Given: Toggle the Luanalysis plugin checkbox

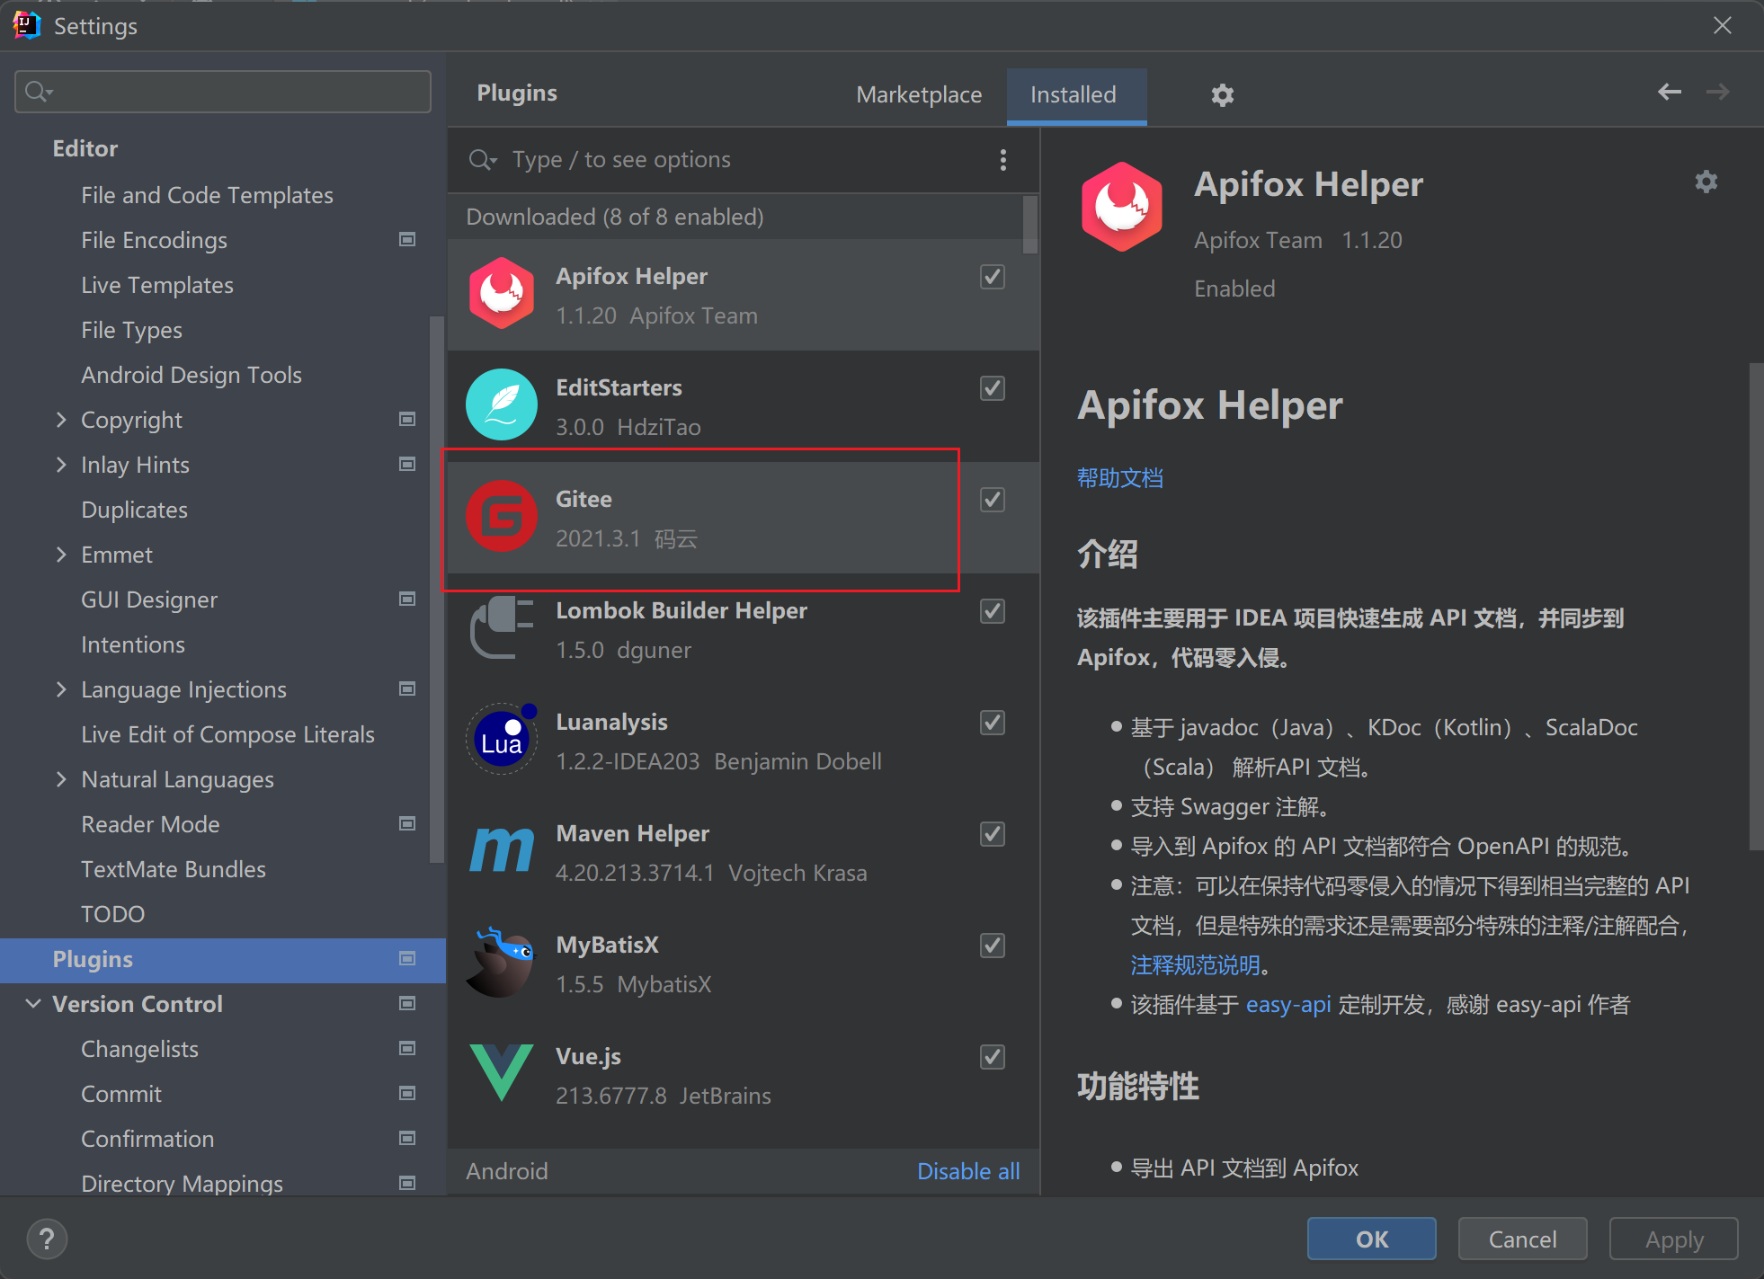Looking at the screenshot, I should (993, 723).
